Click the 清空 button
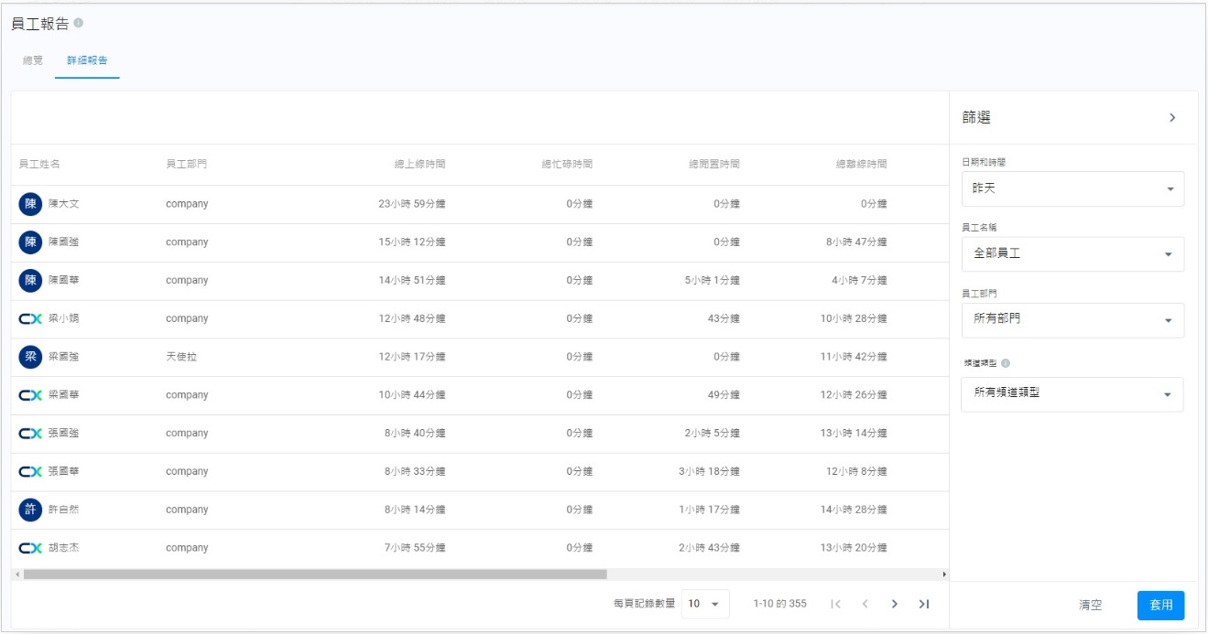The height and width of the screenshot is (634, 1208). (1091, 605)
